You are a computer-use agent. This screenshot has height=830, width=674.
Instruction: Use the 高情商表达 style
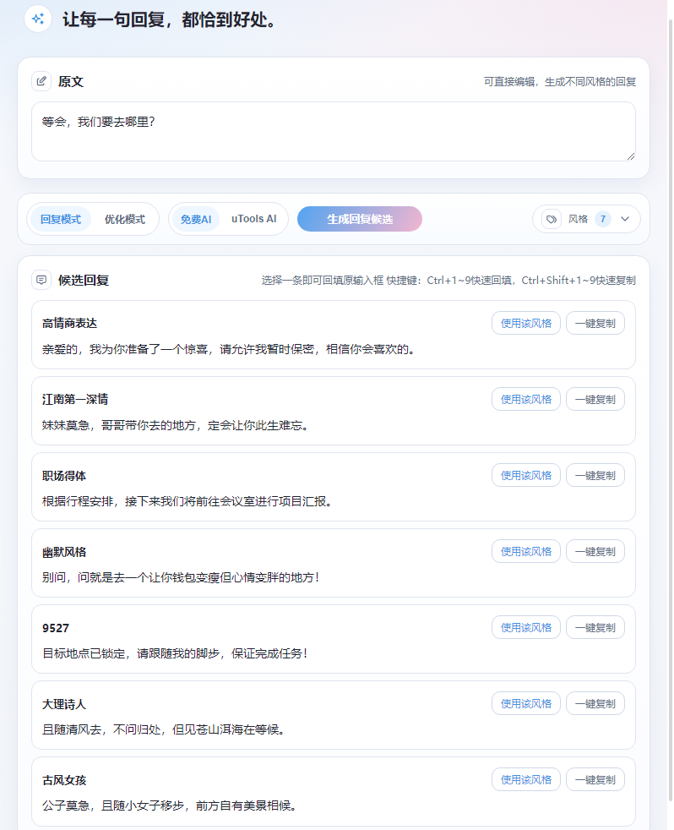coord(525,323)
